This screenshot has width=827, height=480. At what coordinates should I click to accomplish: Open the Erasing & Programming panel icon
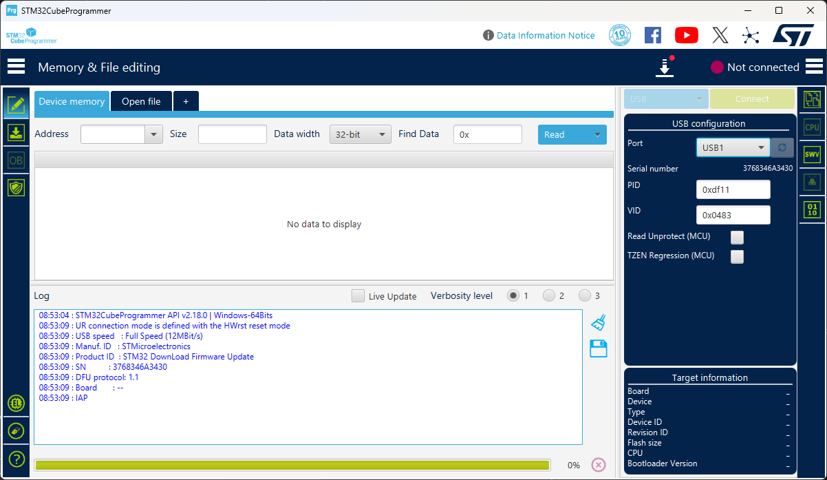point(16,132)
